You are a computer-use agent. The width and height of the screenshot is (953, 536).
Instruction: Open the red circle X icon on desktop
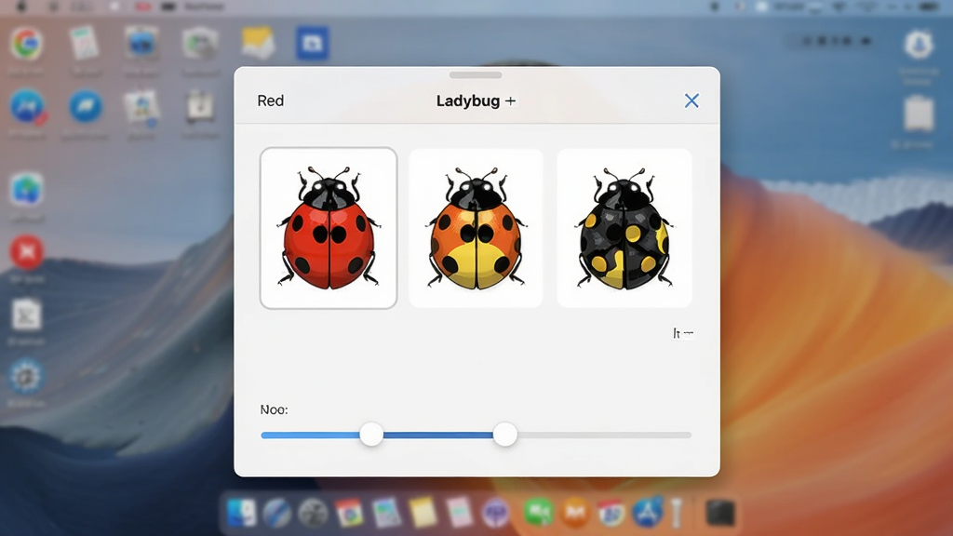pos(26,252)
